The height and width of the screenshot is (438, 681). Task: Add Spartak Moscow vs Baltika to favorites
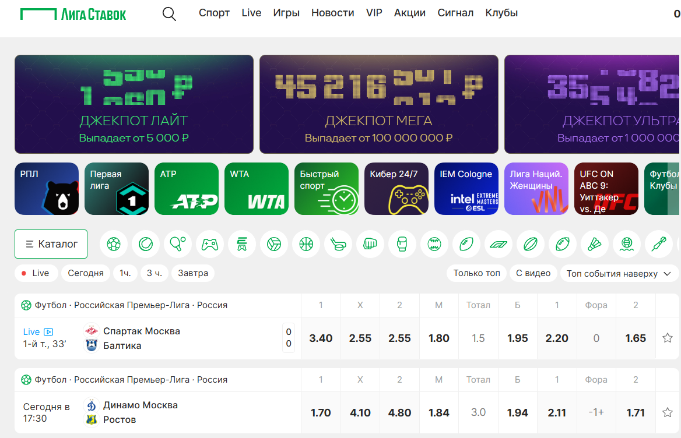668,338
